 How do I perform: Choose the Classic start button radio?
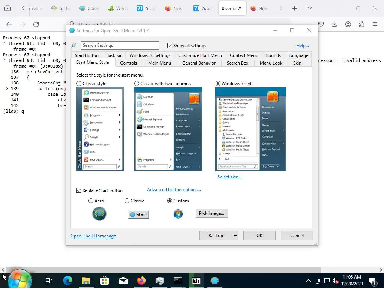point(127,201)
